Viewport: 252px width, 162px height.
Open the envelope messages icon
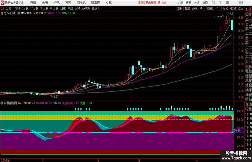[227, 3]
